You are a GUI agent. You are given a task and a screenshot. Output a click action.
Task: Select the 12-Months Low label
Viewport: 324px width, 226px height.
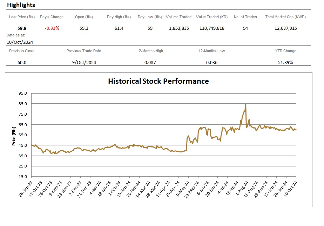(x=211, y=51)
